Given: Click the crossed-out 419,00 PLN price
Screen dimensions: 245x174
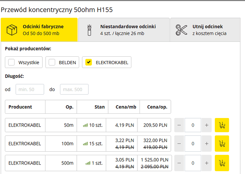Looking at the screenshot, I should pyautogui.click(x=155, y=147).
